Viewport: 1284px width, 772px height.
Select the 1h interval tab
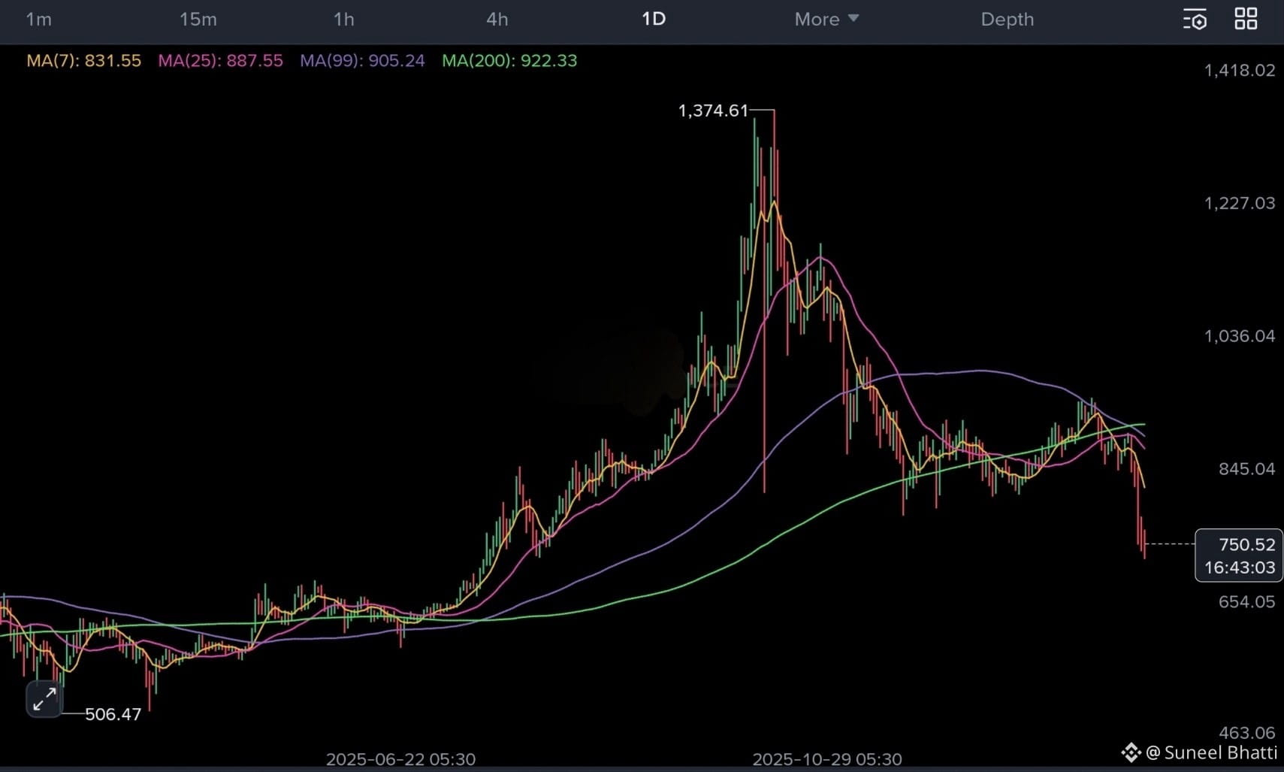344,20
